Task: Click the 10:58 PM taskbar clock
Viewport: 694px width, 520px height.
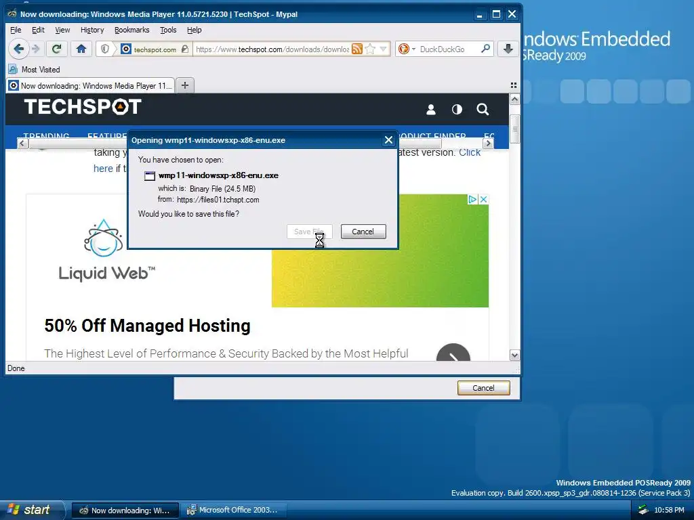Action: click(x=669, y=510)
